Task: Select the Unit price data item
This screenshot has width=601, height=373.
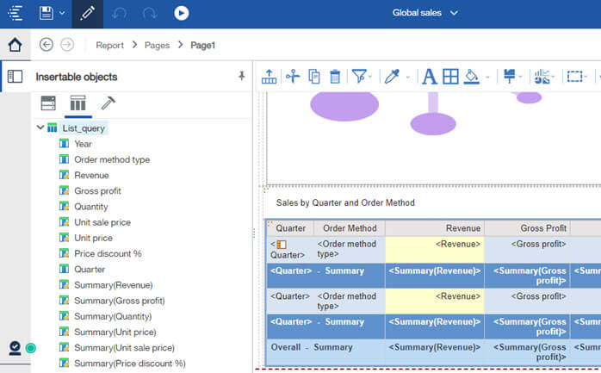Action: (93, 238)
